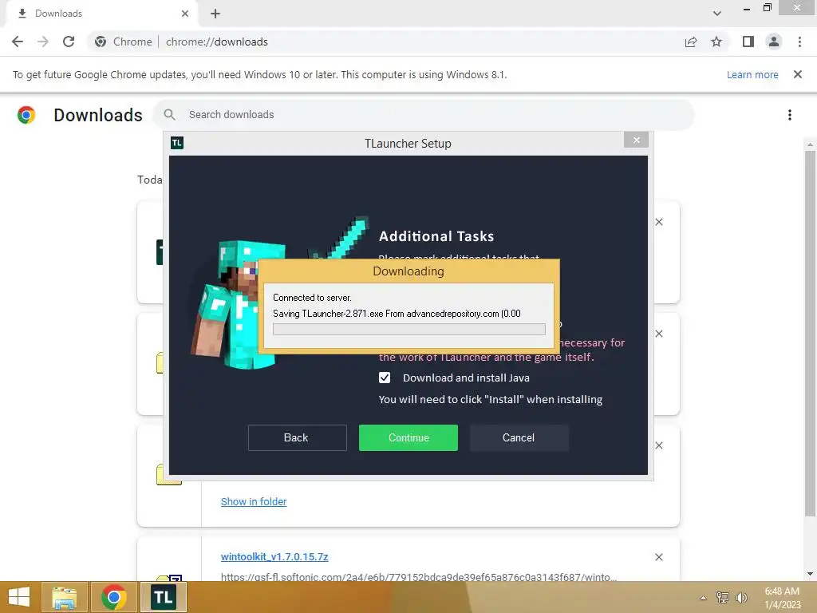Click the download progress bar

pyautogui.click(x=409, y=329)
